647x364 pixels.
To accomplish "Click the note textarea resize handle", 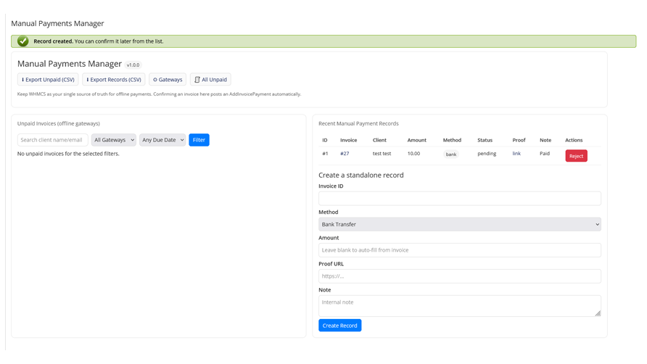I will [x=598, y=313].
